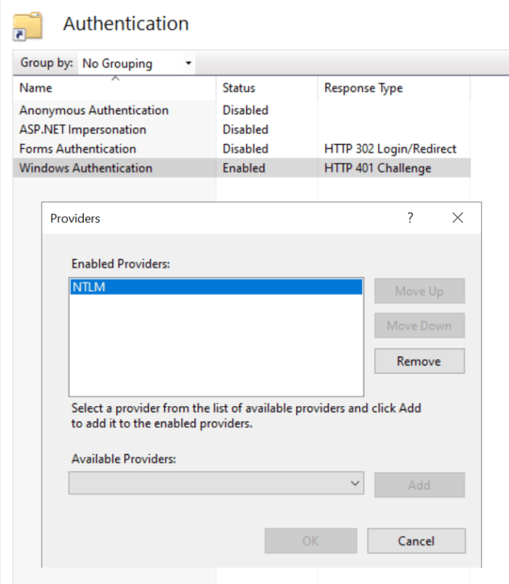Open the Group by No Grouping dropdown
509x584 pixels.
click(x=136, y=64)
